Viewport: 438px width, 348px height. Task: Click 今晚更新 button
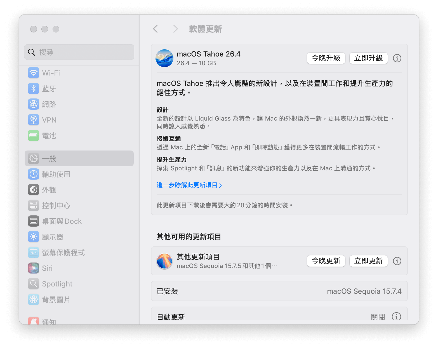(x=326, y=261)
